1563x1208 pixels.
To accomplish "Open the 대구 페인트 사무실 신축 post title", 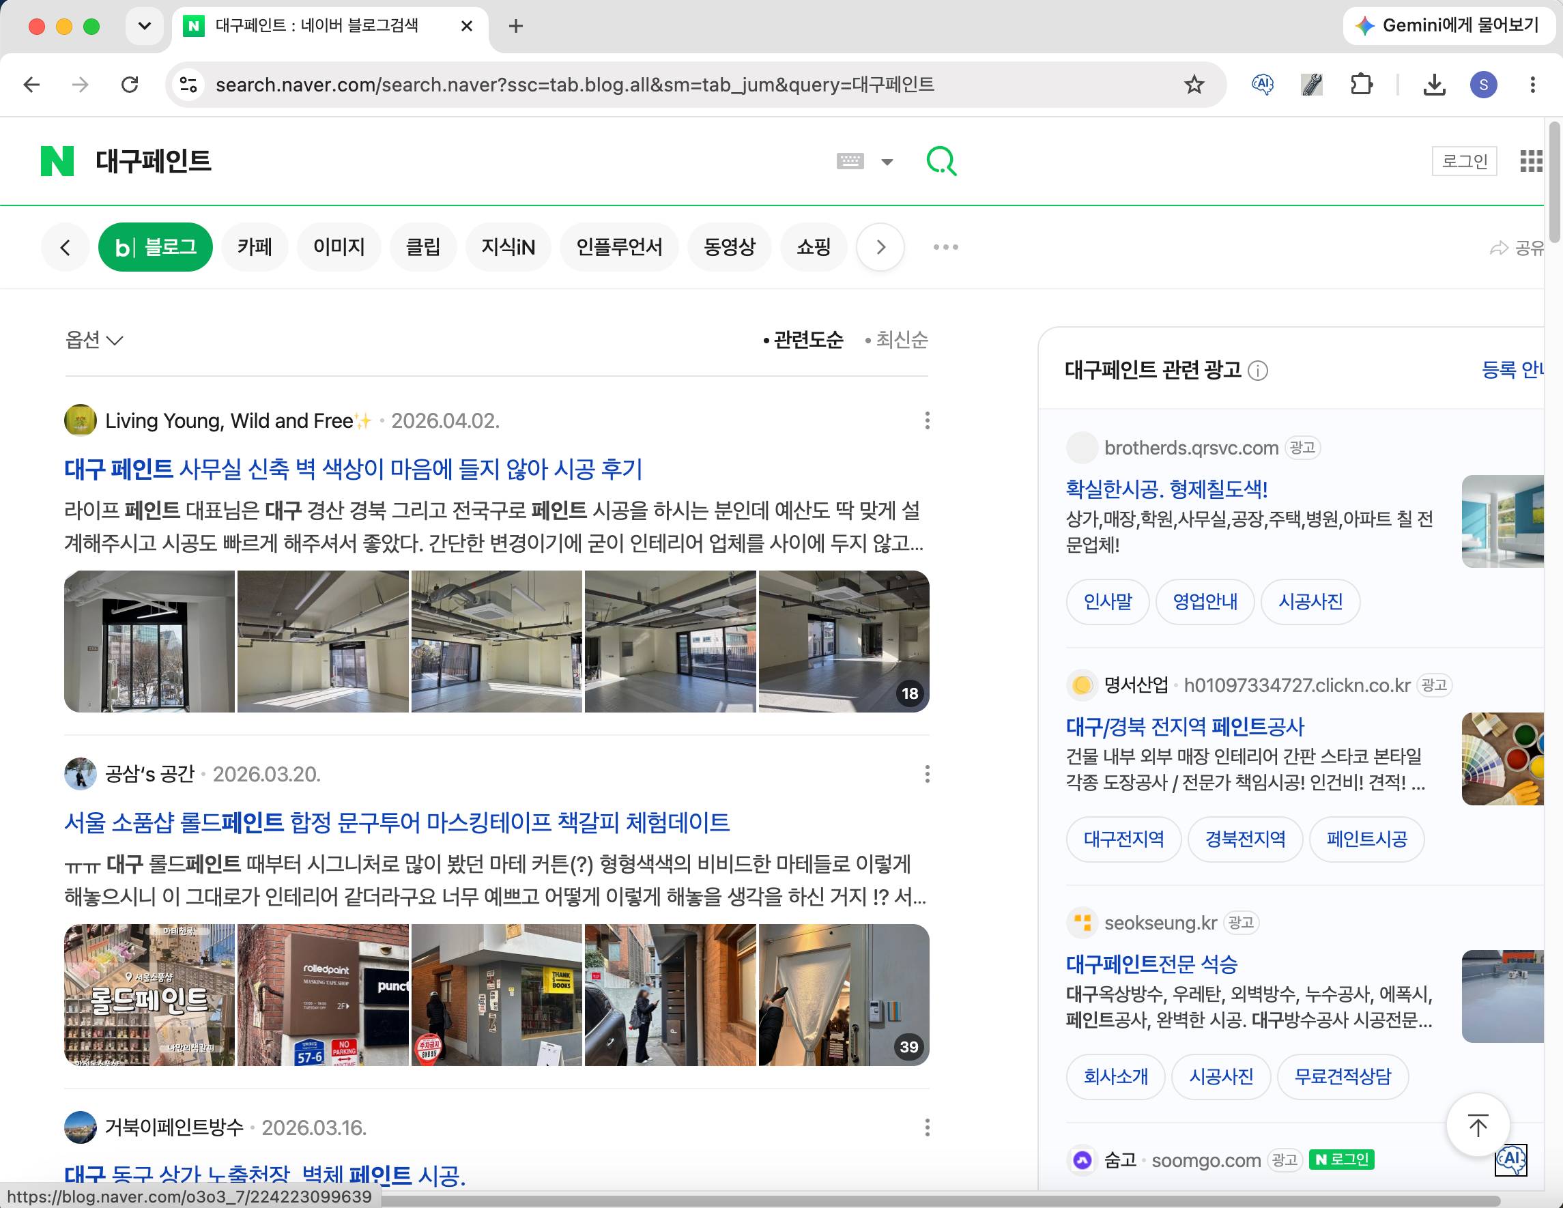I will point(354,470).
